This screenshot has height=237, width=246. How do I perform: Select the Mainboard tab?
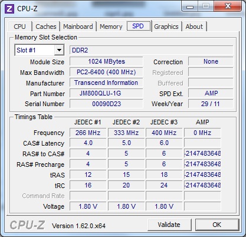[78, 27]
